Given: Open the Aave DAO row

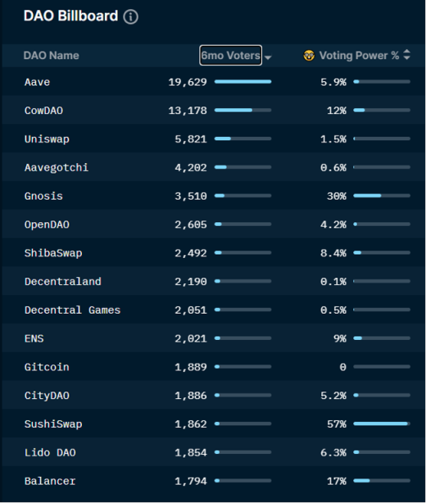Looking at the screenshot, I should tap(213, 82).
